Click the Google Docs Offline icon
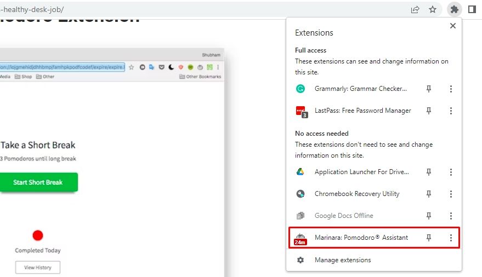 point(300,216)
